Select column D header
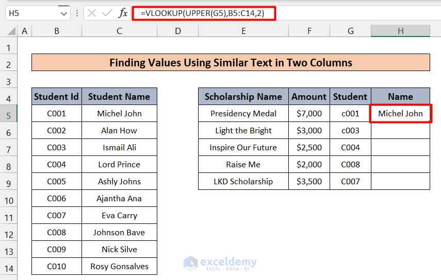 click(x=178, y=31)
